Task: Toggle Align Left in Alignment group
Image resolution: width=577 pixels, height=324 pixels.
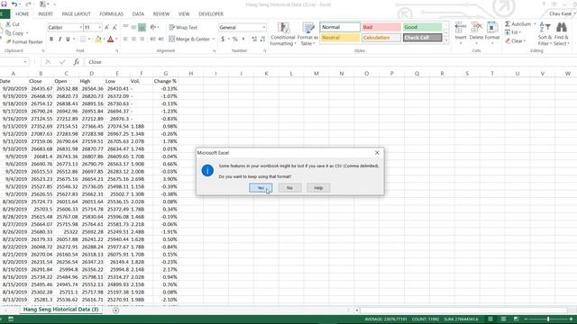Action: (125, 39)
